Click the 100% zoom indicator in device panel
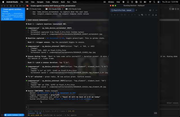The width and height of the screenshot is (180, 117). pos(156,113)
